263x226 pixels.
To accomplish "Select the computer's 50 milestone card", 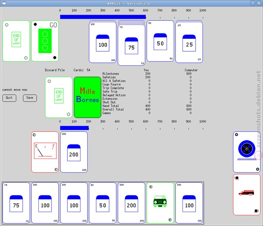I will click(x=160, y=41).
